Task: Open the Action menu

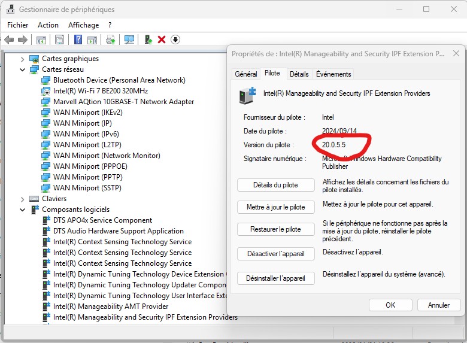Action: point(48,25)
